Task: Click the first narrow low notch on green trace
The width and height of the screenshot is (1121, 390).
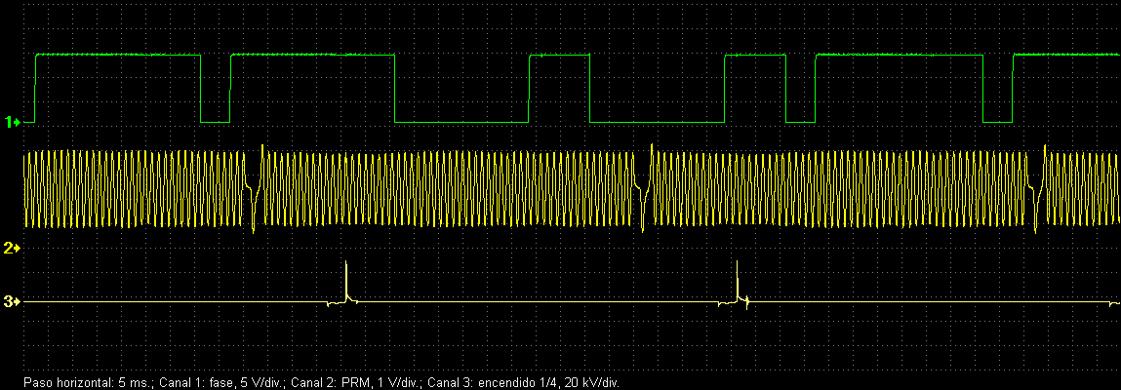Action: click(216, 122)
